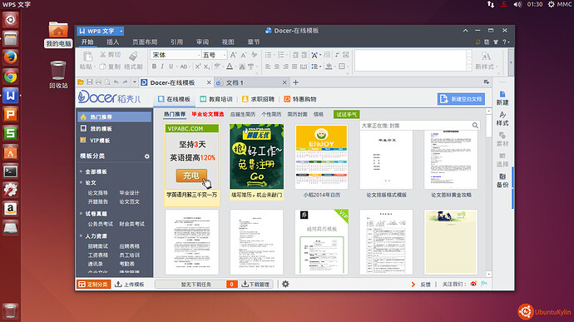
Task: Launch Firefox from the dock
Action: click(10, 58)
